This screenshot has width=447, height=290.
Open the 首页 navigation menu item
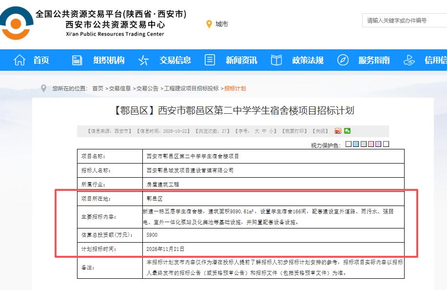[41, 60]
